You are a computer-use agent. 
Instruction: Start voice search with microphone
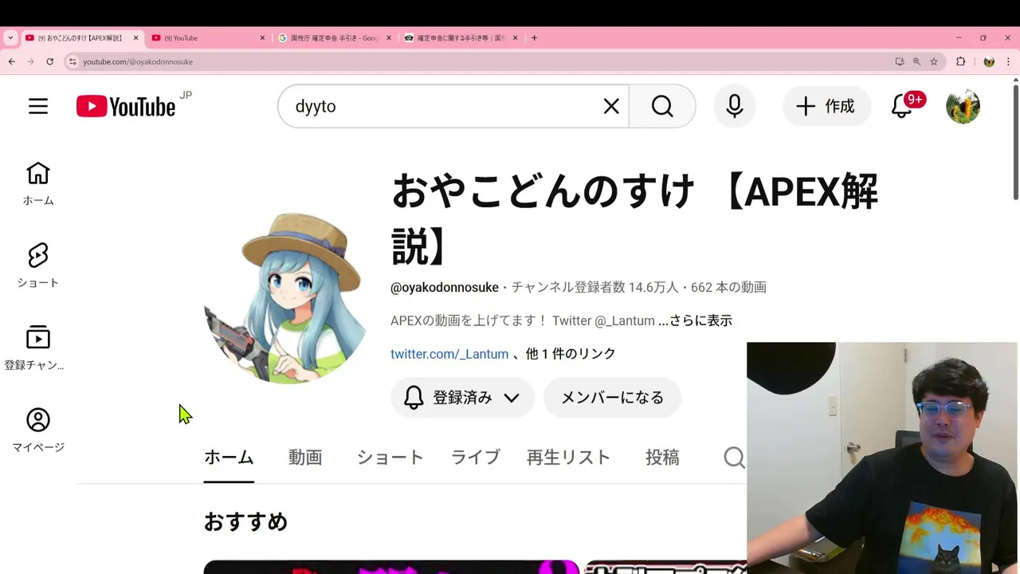point(735,106)
